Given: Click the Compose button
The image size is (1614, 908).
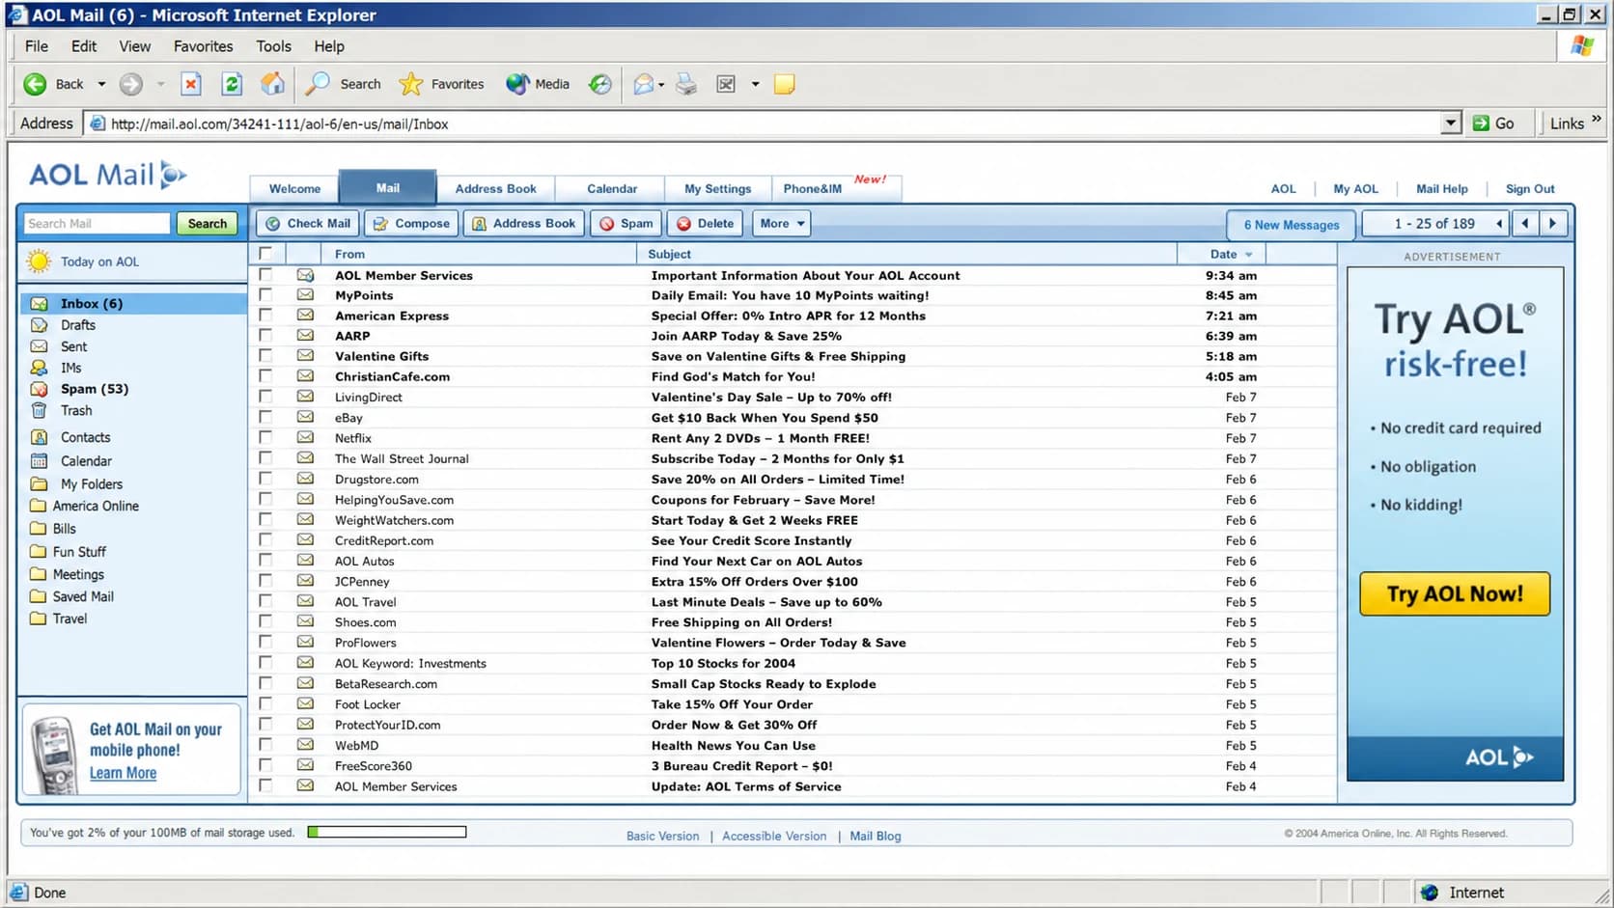Looking at the screenshot, I should coord(411,223).
